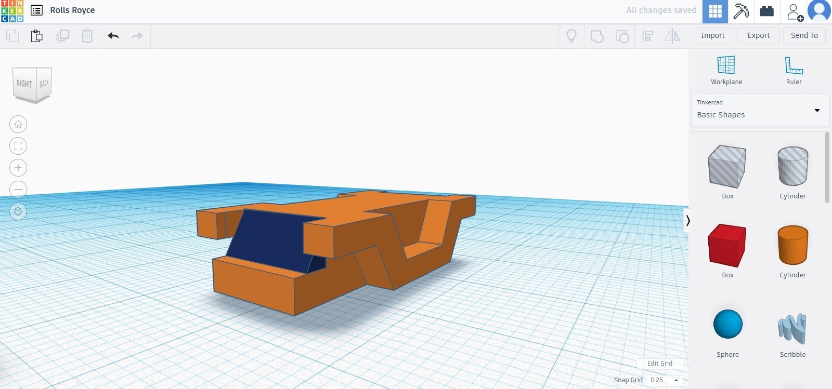The width and height of the screenshot is (832, 389).
Task: Open the designs list icon beside Rolls Royce
Action: point(36,10)
